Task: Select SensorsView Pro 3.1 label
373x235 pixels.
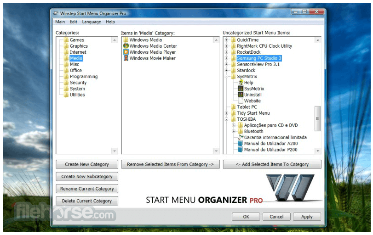Action: click(x=258, y=64)
